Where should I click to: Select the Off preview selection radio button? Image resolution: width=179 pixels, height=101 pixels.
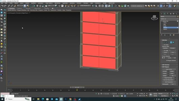[x=162, y=58]
